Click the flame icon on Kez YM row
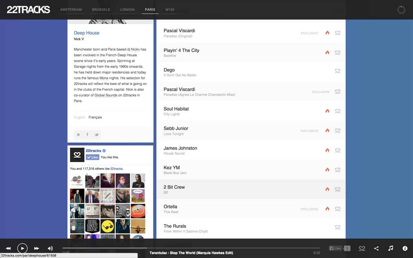Image resolution: width=413 pixels, height=258 pixels. point(327,170)
